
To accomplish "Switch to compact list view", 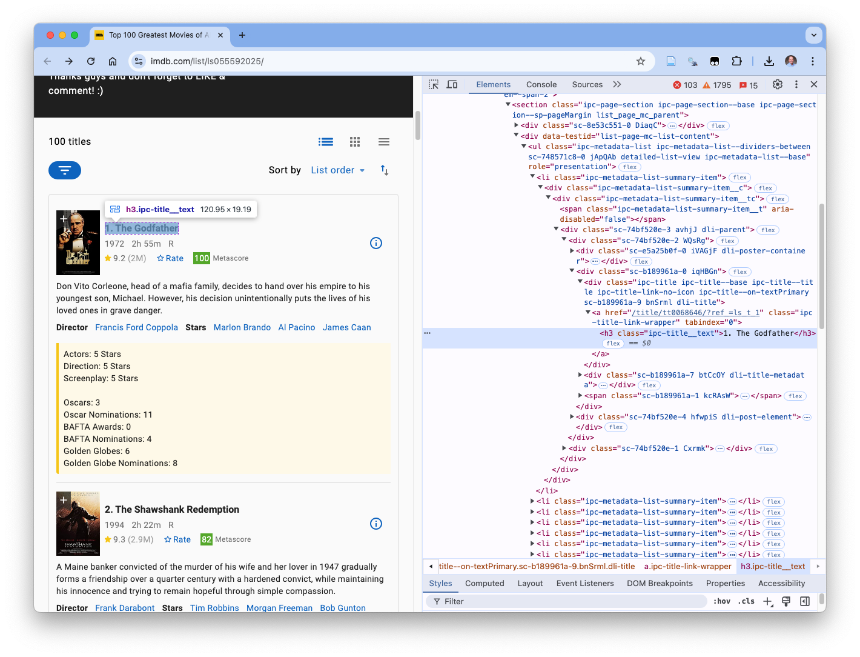I will 384,142.
